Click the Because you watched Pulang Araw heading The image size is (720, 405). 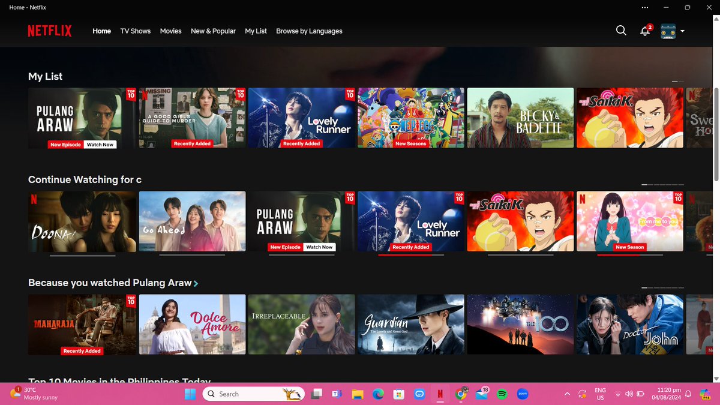point(110,283)
